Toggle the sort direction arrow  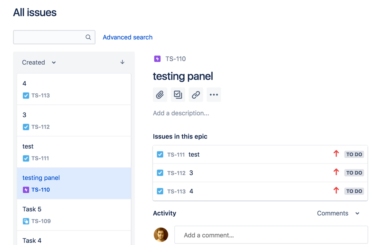pyautogui.click(x=122, y=62)
